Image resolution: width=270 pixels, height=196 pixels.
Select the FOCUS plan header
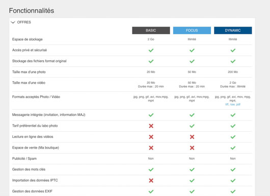pos(192,30)
